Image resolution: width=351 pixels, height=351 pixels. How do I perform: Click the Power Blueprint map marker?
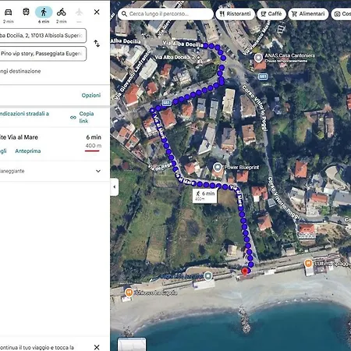(x=218, y=167)
